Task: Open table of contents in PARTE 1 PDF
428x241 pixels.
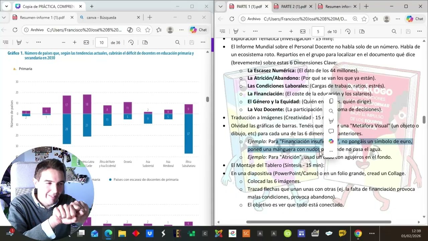Action: pyautogui.click(x=222, y=31)
